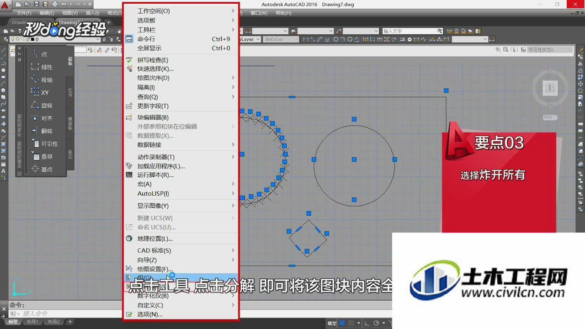The image size is (585, 329).
Task: Select the 旋转 (Rotation) parameter tool
Action: [x=41, y=105]
